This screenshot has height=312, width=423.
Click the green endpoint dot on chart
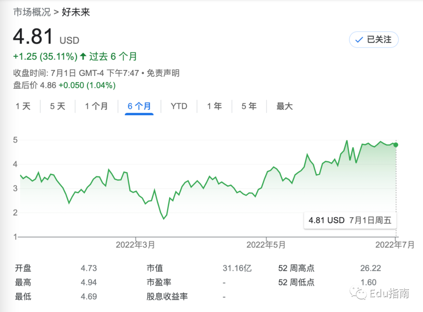396,145
